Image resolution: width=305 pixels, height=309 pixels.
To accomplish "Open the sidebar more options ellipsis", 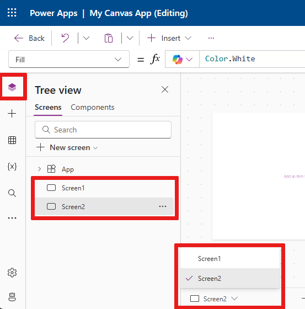I will pyautogui.click(x=12, y=218).
